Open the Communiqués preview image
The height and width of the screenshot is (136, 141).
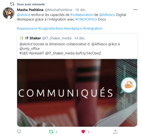pos(77,93)
